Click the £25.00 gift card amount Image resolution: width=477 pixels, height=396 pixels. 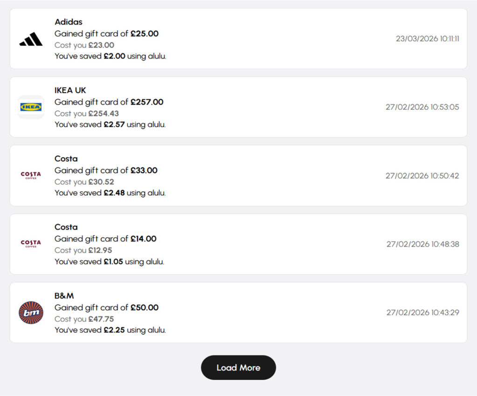tap(144, 34)
